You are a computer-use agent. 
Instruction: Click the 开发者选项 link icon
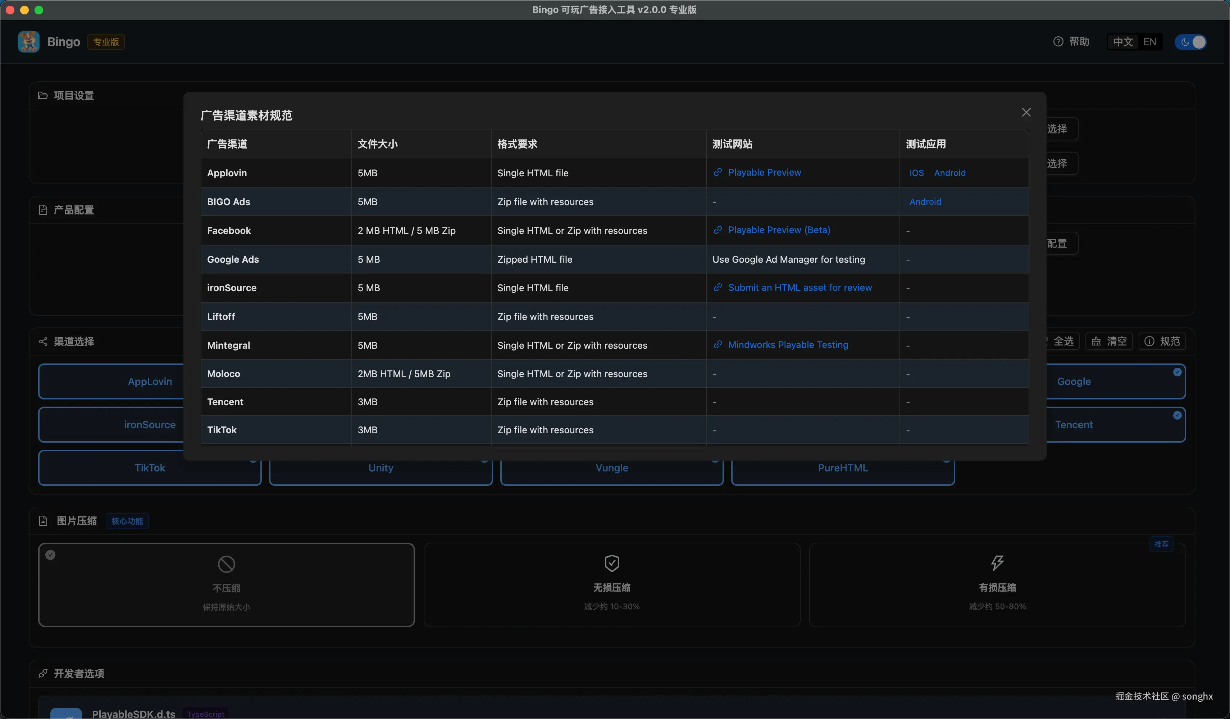(43, 674)
